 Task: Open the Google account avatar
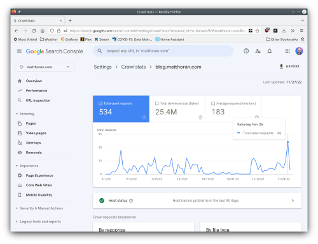pyautogui.click(x=299, y=51)
